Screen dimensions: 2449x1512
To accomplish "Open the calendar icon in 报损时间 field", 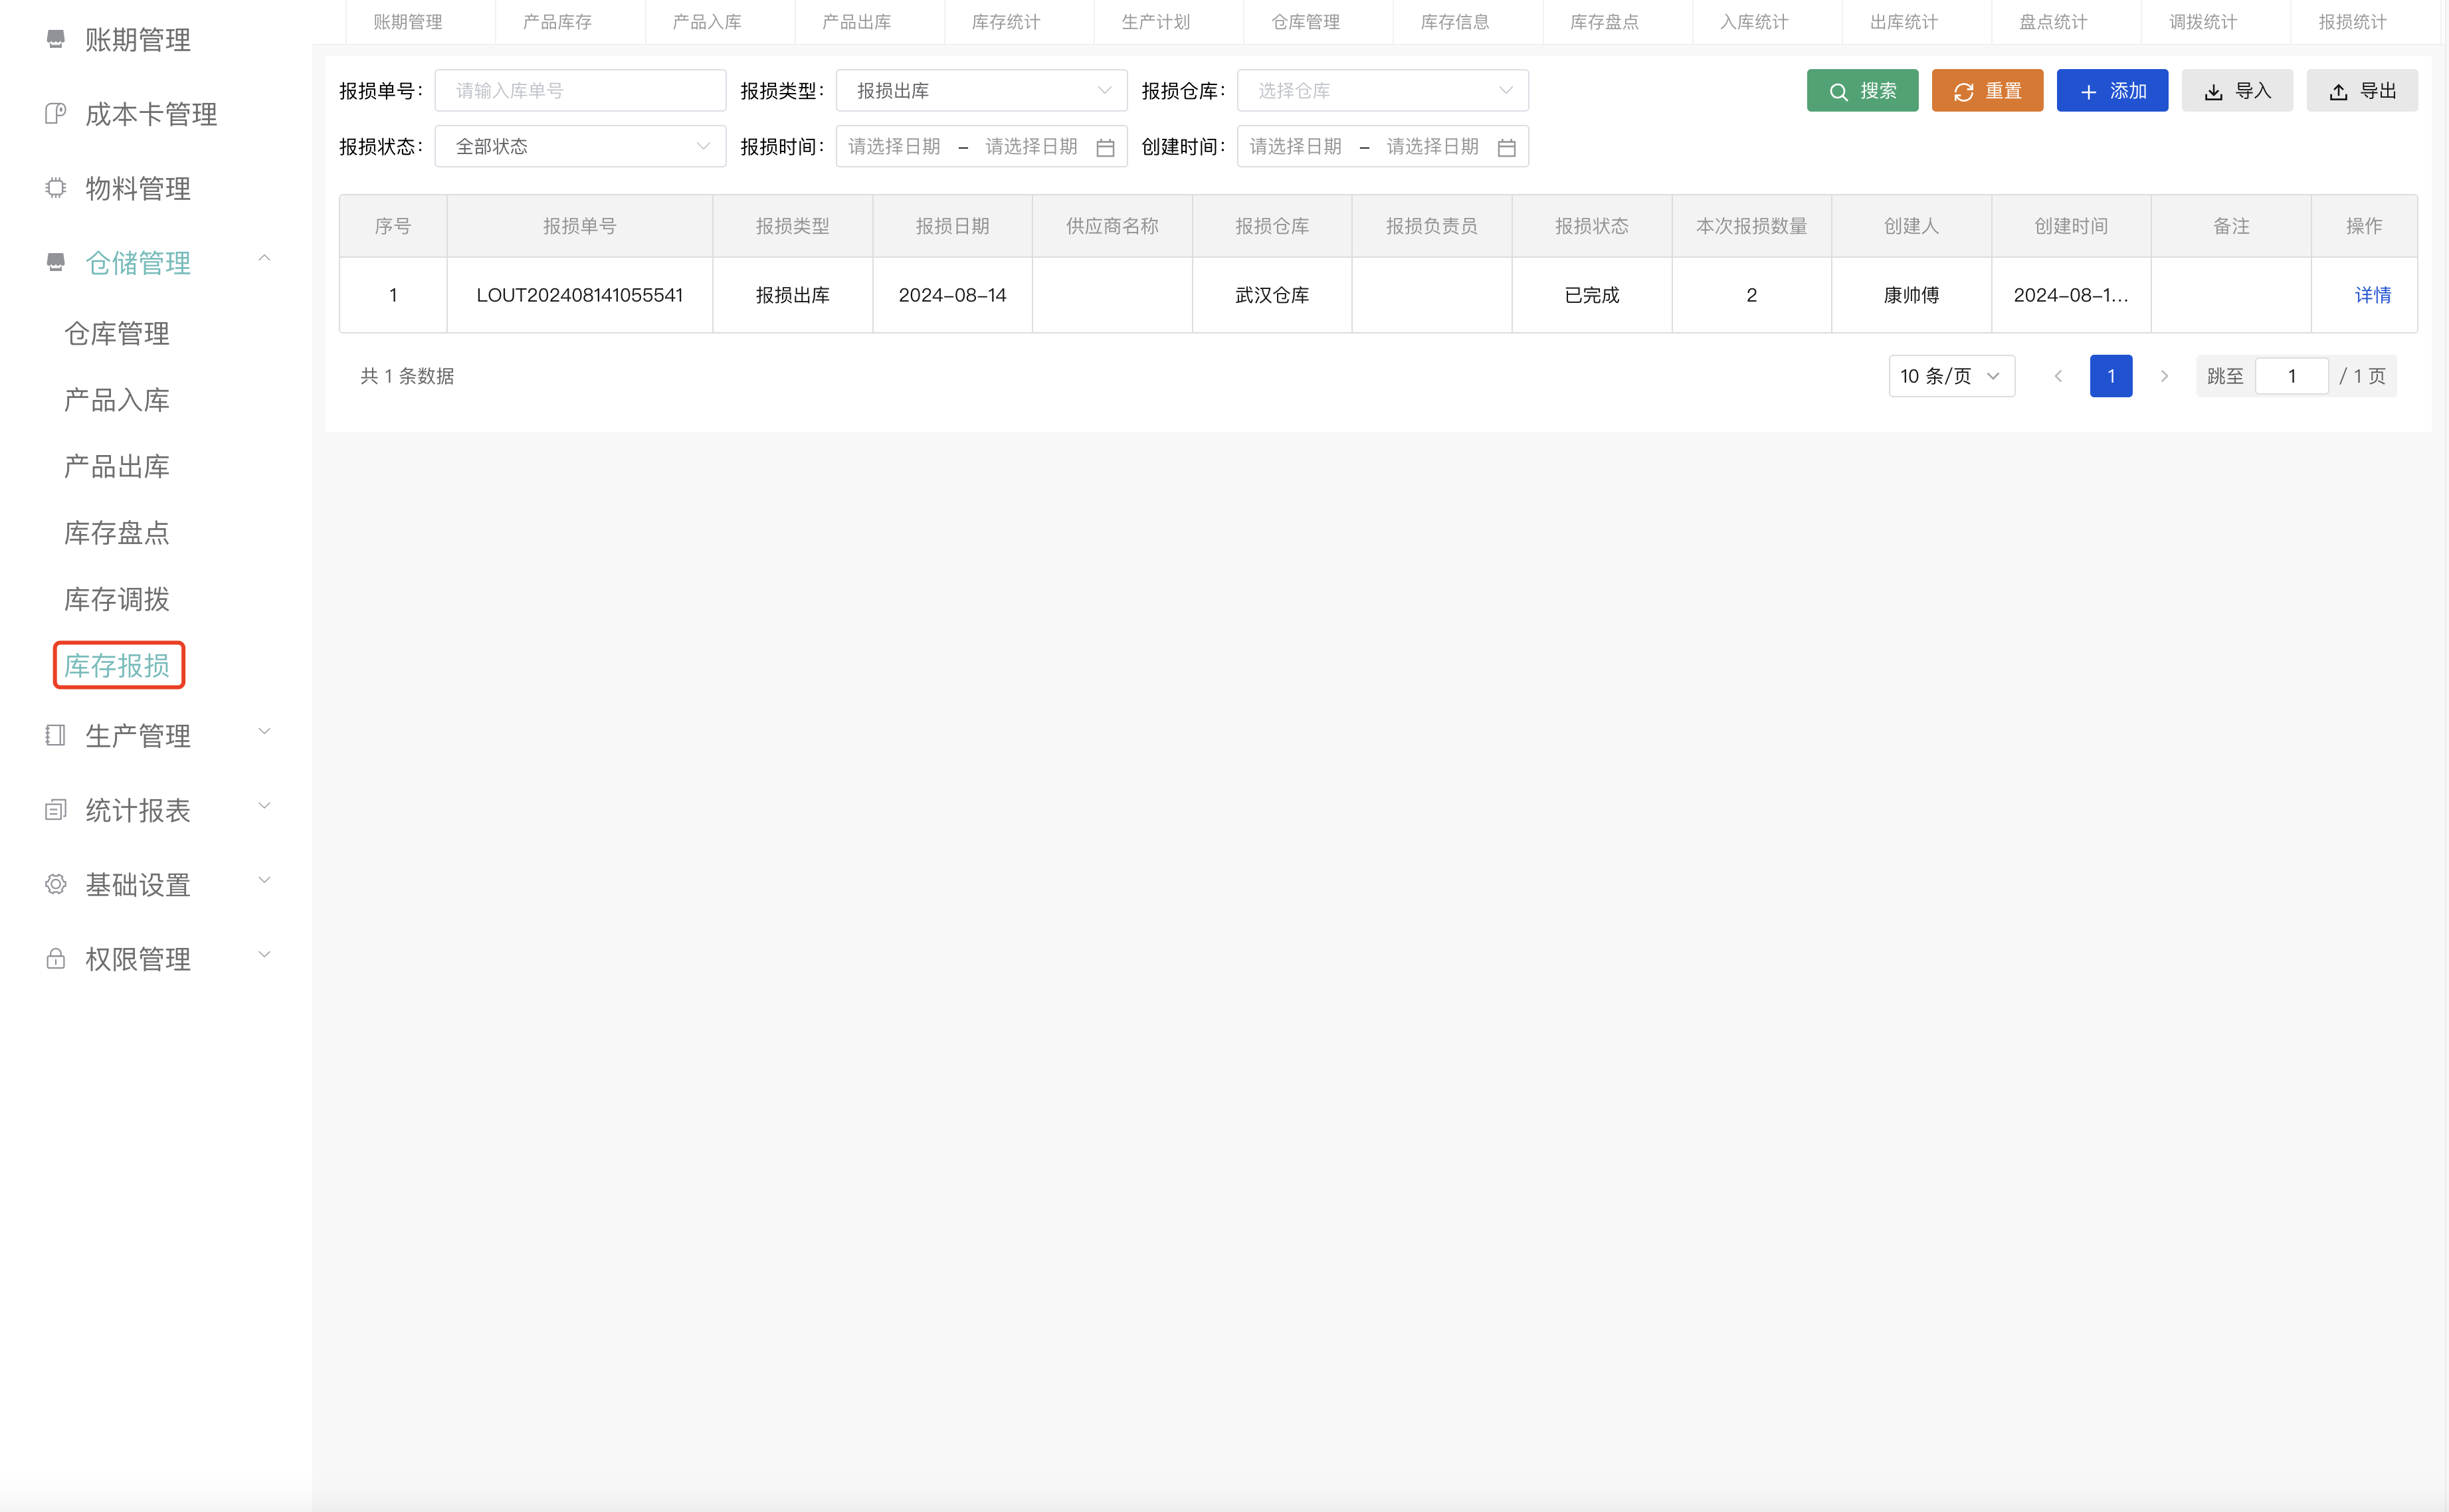I will 1106,146.
